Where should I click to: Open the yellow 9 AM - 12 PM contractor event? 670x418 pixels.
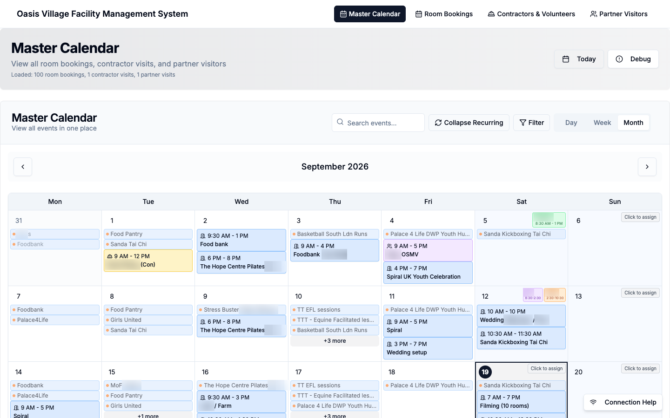[x=148, y=261]
